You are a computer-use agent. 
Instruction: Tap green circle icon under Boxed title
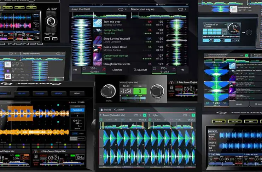[101, 120]
